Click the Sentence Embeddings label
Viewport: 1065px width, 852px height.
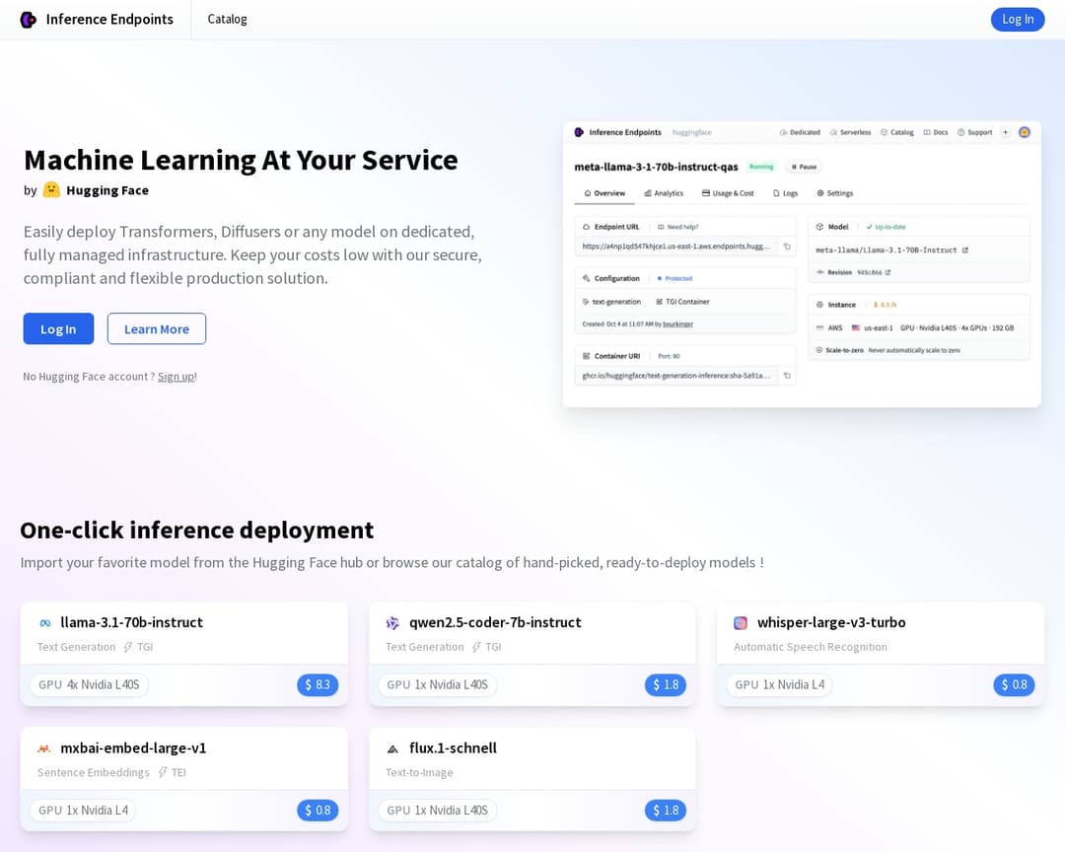pyautogui.click(x=93, y=772)
